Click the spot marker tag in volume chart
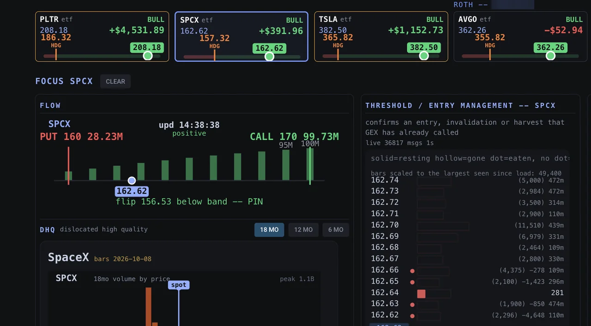The width and height of the screenshot is (591, 326). (179, 285)
